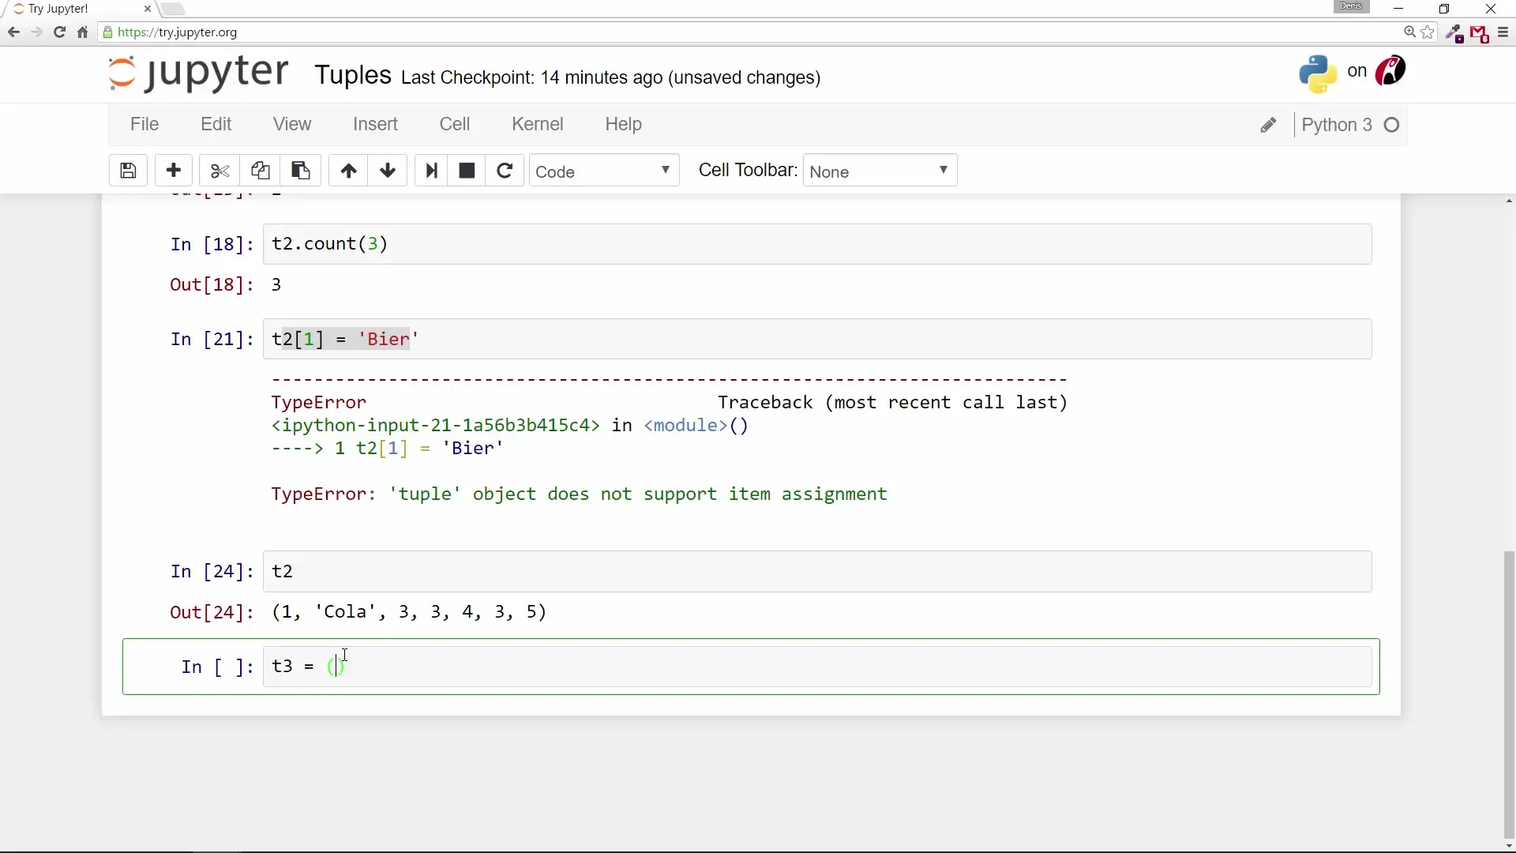This screenshot has width=1516, height=853.
Task: Click the TypeError tuple assignment message
Action: [579, 494]
